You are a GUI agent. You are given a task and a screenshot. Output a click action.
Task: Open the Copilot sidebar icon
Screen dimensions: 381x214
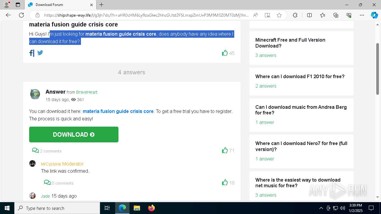(374, 15)
